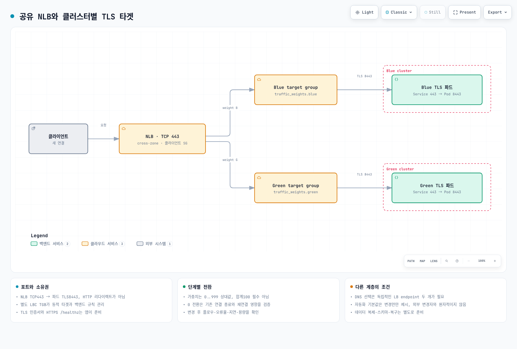517x349 pixels.
Task: Reset zoom via 100% label
Action: tap(482, 261)
